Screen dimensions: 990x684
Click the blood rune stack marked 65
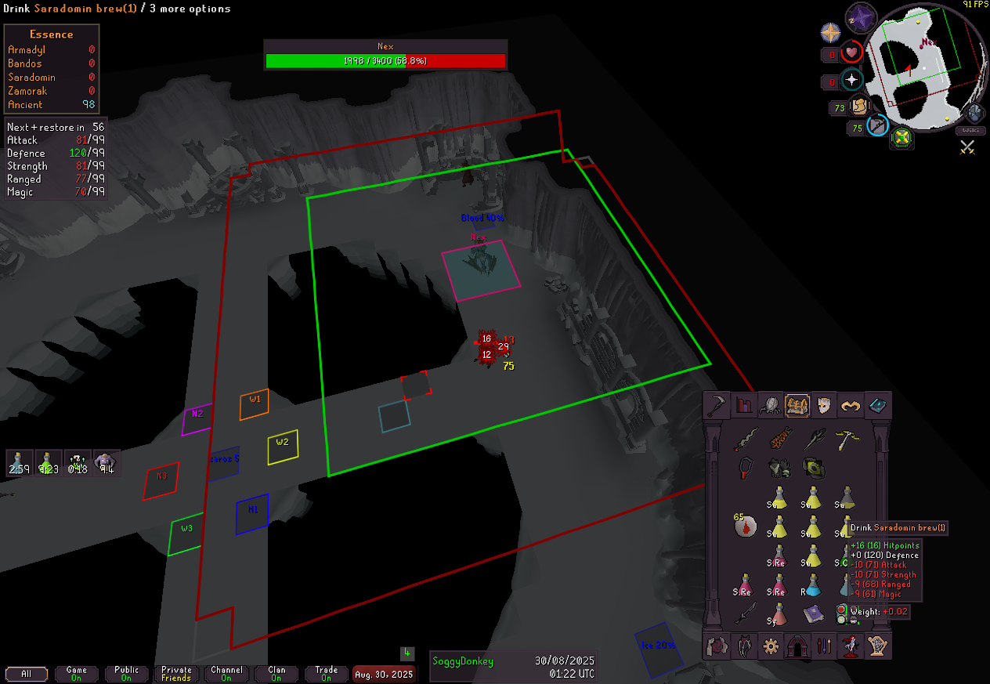[745, 525]
